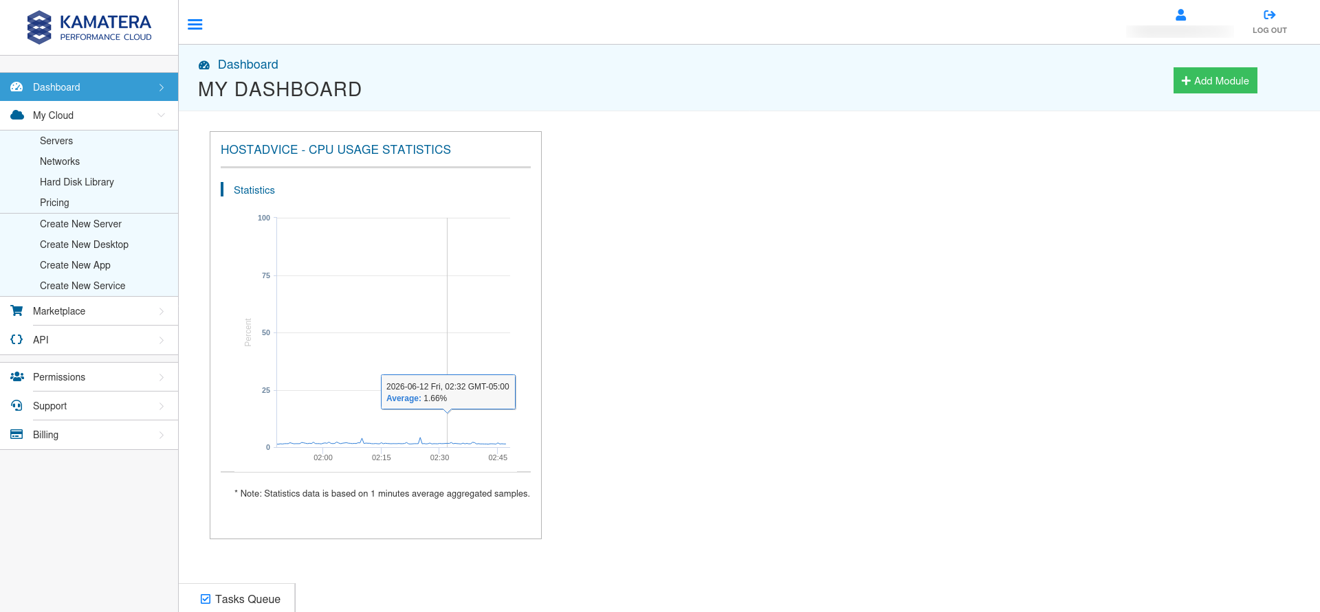Click the Marketplace cart icon

[x=16, y=311]
